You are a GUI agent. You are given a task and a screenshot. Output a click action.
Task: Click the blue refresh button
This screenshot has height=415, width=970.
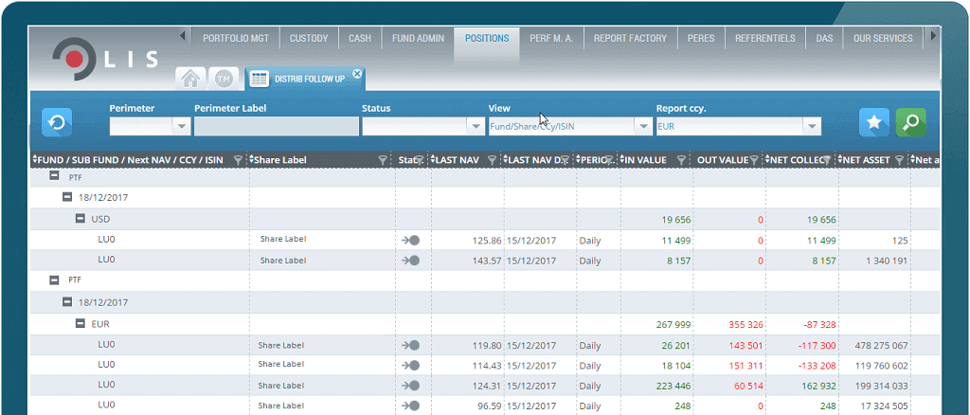(57, 122)
